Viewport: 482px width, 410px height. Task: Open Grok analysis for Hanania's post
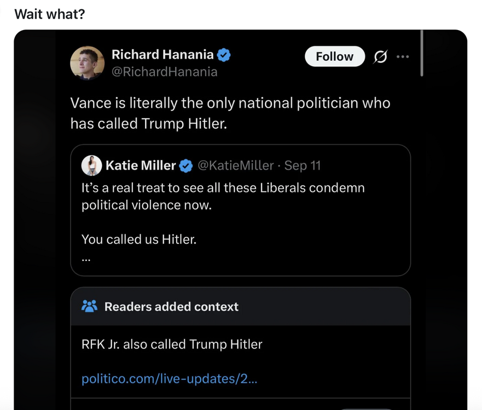pyautogui.click(x=380, y=56)
